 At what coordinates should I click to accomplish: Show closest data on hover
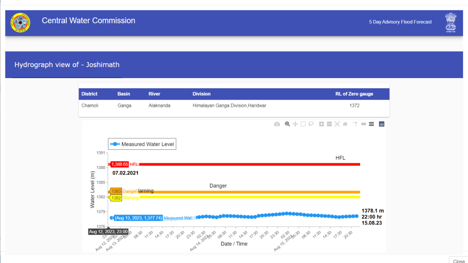[x=364, y=124]
